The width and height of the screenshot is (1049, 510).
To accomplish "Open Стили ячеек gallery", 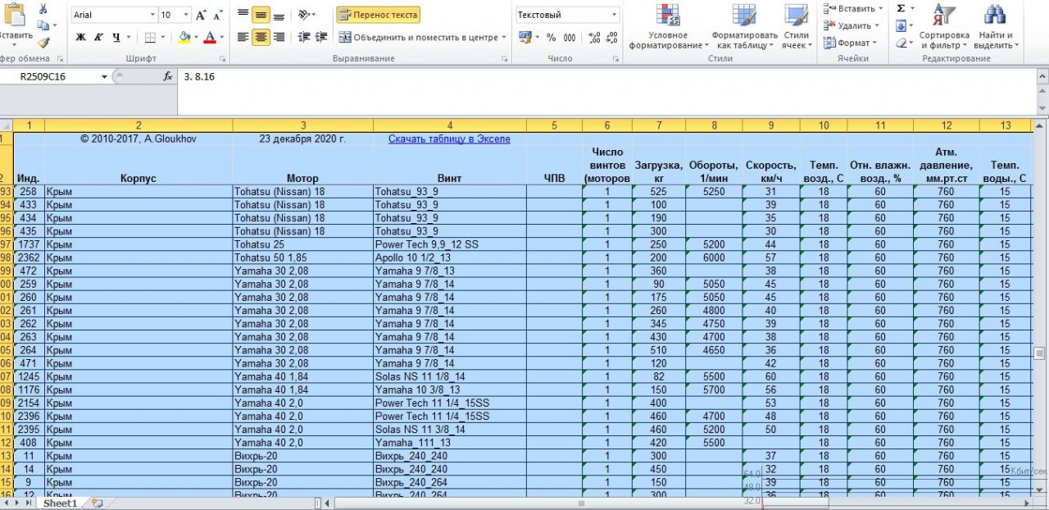I will tap(797, 27).
